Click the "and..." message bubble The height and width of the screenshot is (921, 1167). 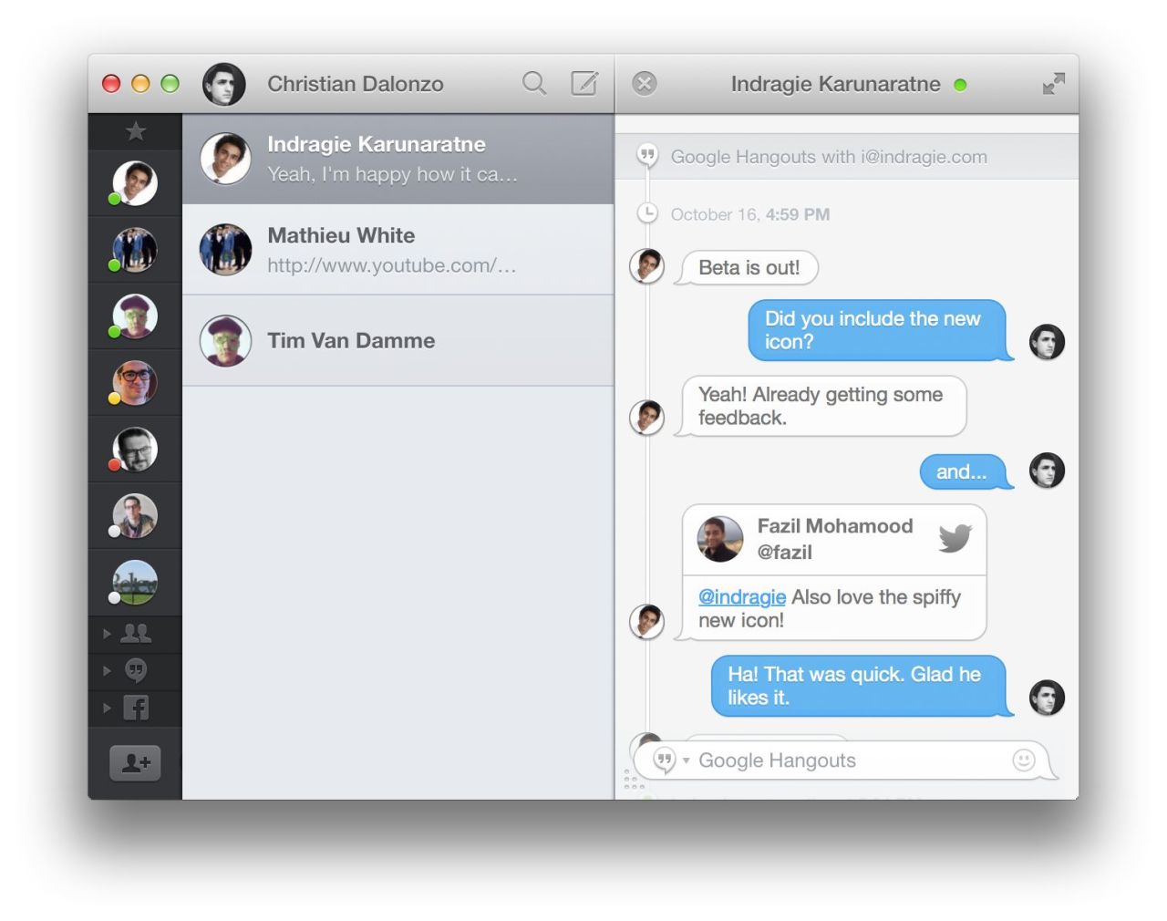(x=966, y=471)
